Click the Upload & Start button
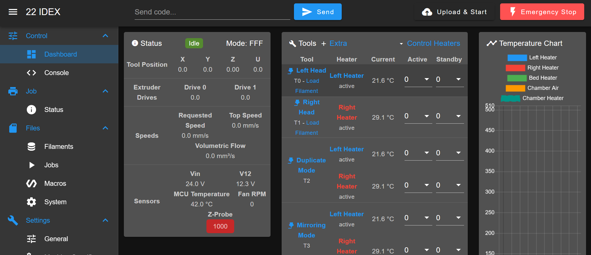The image size is (591, 255). 454,12
